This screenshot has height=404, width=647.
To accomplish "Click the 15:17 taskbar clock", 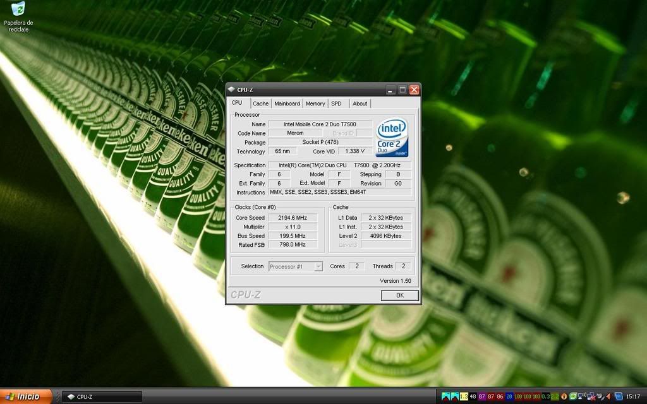I will pyautogui.click(x=633, y=396).
